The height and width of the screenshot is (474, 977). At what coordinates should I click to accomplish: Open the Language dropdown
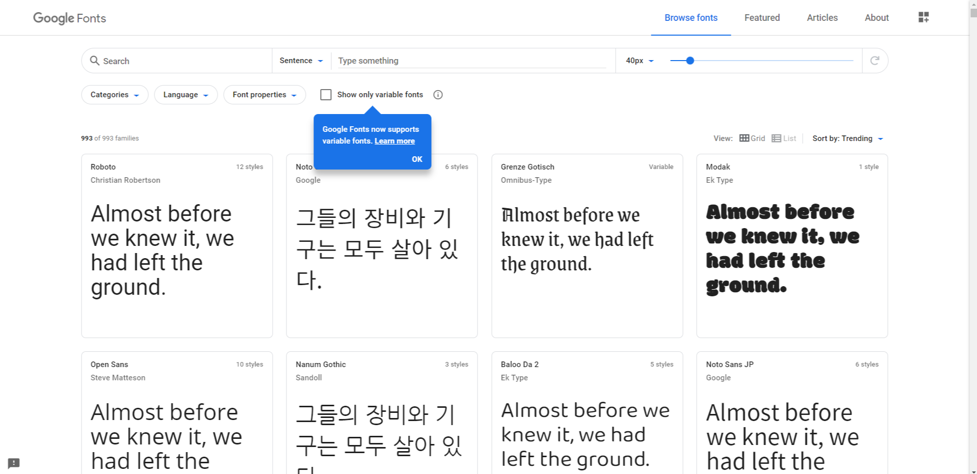tap(186, 95)
